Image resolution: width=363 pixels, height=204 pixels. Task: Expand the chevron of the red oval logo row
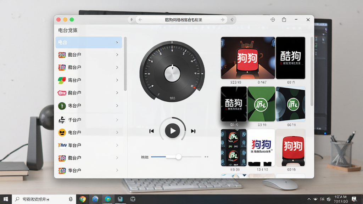(117, 93)
